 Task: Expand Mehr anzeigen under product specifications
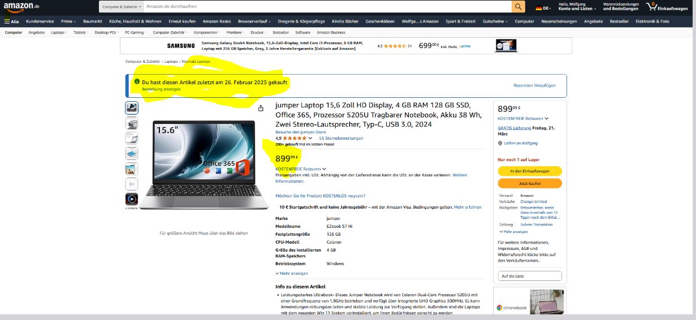tap(292, 274)
